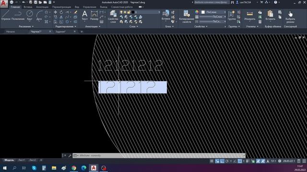The width and height of the screenshot is (307, 172).
Task: Select the Круг (Circle) tool
Action: [30, 16]
